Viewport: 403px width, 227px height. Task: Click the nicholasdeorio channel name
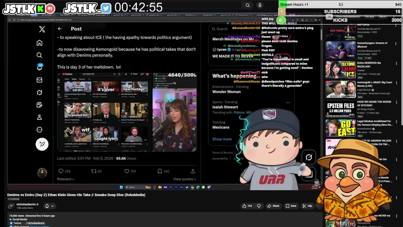click(26, 204)
